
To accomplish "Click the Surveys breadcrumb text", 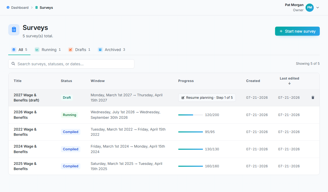I will coord(46,7).
